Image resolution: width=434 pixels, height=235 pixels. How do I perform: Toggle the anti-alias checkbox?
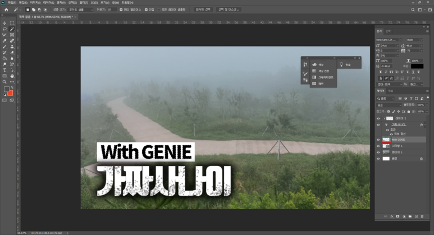coord(121,10)
